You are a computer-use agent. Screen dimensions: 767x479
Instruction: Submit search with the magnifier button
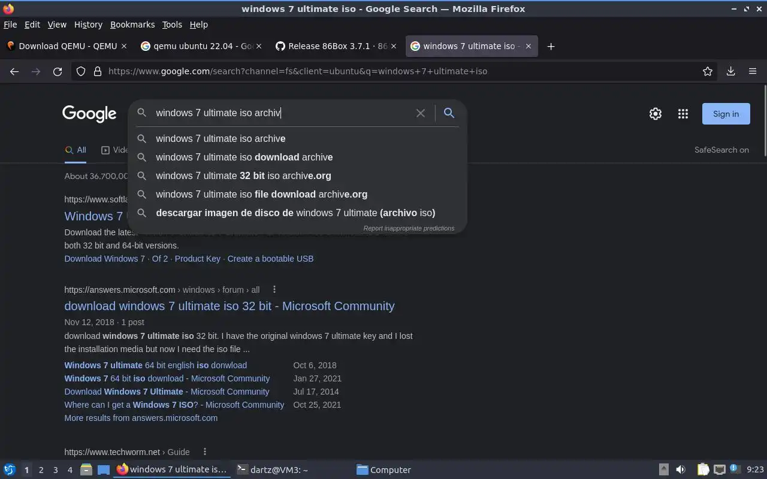pyautogui.click(x=449, y=113)
